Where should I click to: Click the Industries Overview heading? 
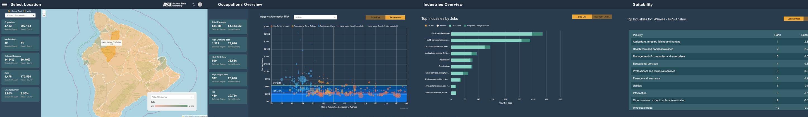point(443,4)
